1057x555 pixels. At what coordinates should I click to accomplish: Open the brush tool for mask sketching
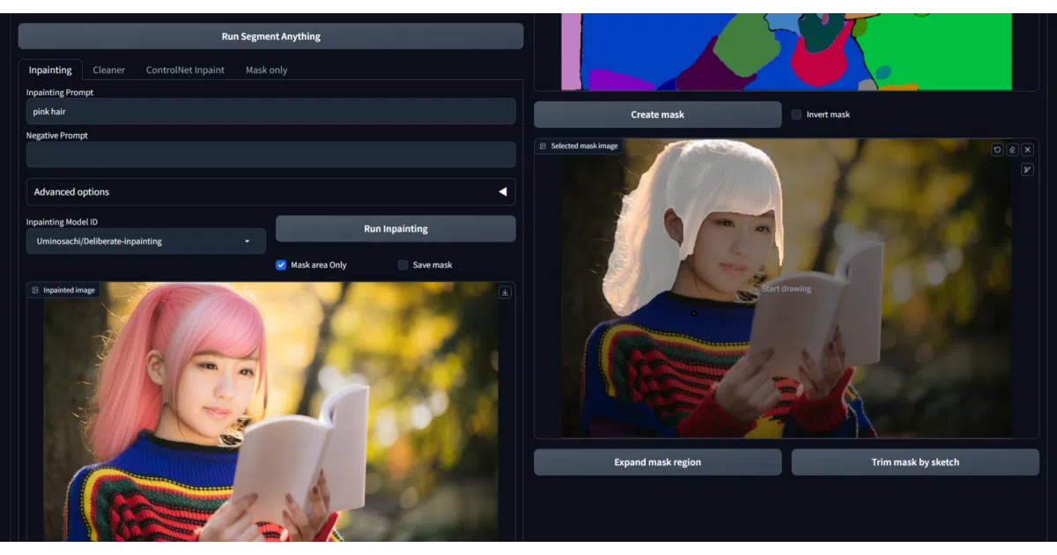point(1027,169)
